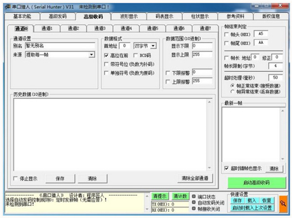The height and width of the screenshot is (218, 292).
Task: Open the 高级发码 tab
Action: click(58, 16)
